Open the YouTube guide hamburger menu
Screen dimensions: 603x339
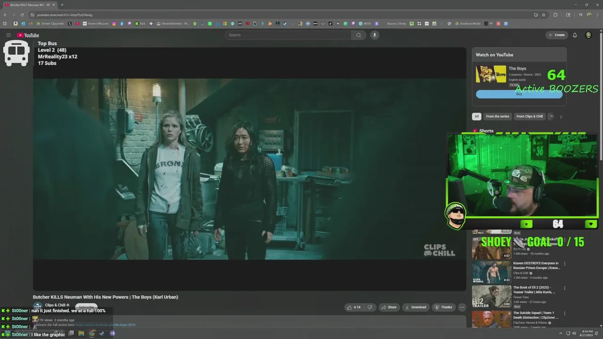(x=8, y=35)
